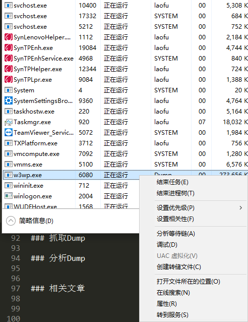
Task: Select the winlogon.exe process name
Action: [33, 196]
